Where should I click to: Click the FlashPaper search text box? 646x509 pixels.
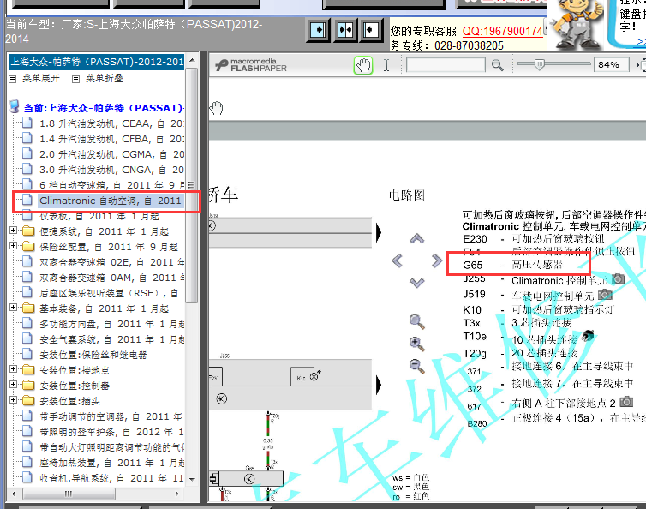coord(446,65)
